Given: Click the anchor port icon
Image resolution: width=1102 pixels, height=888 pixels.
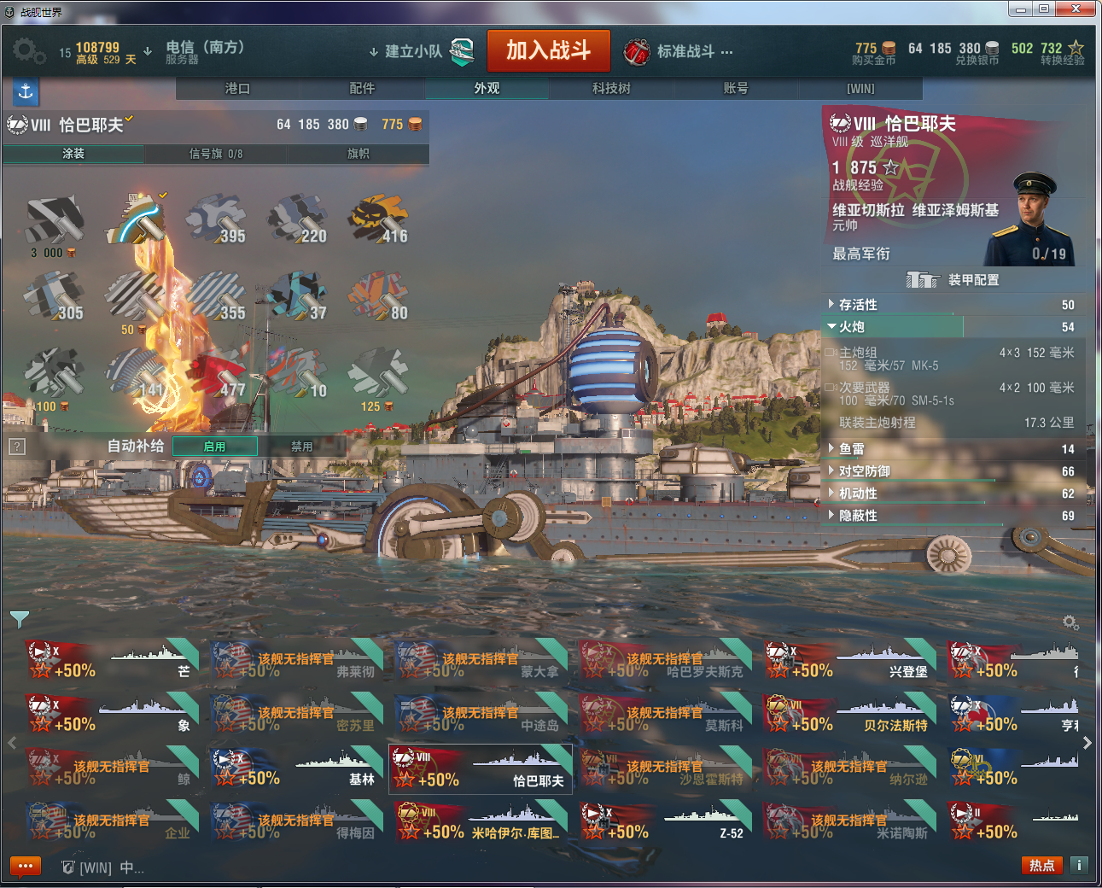Looking at the screenshot, I should (x=26, y=91).
